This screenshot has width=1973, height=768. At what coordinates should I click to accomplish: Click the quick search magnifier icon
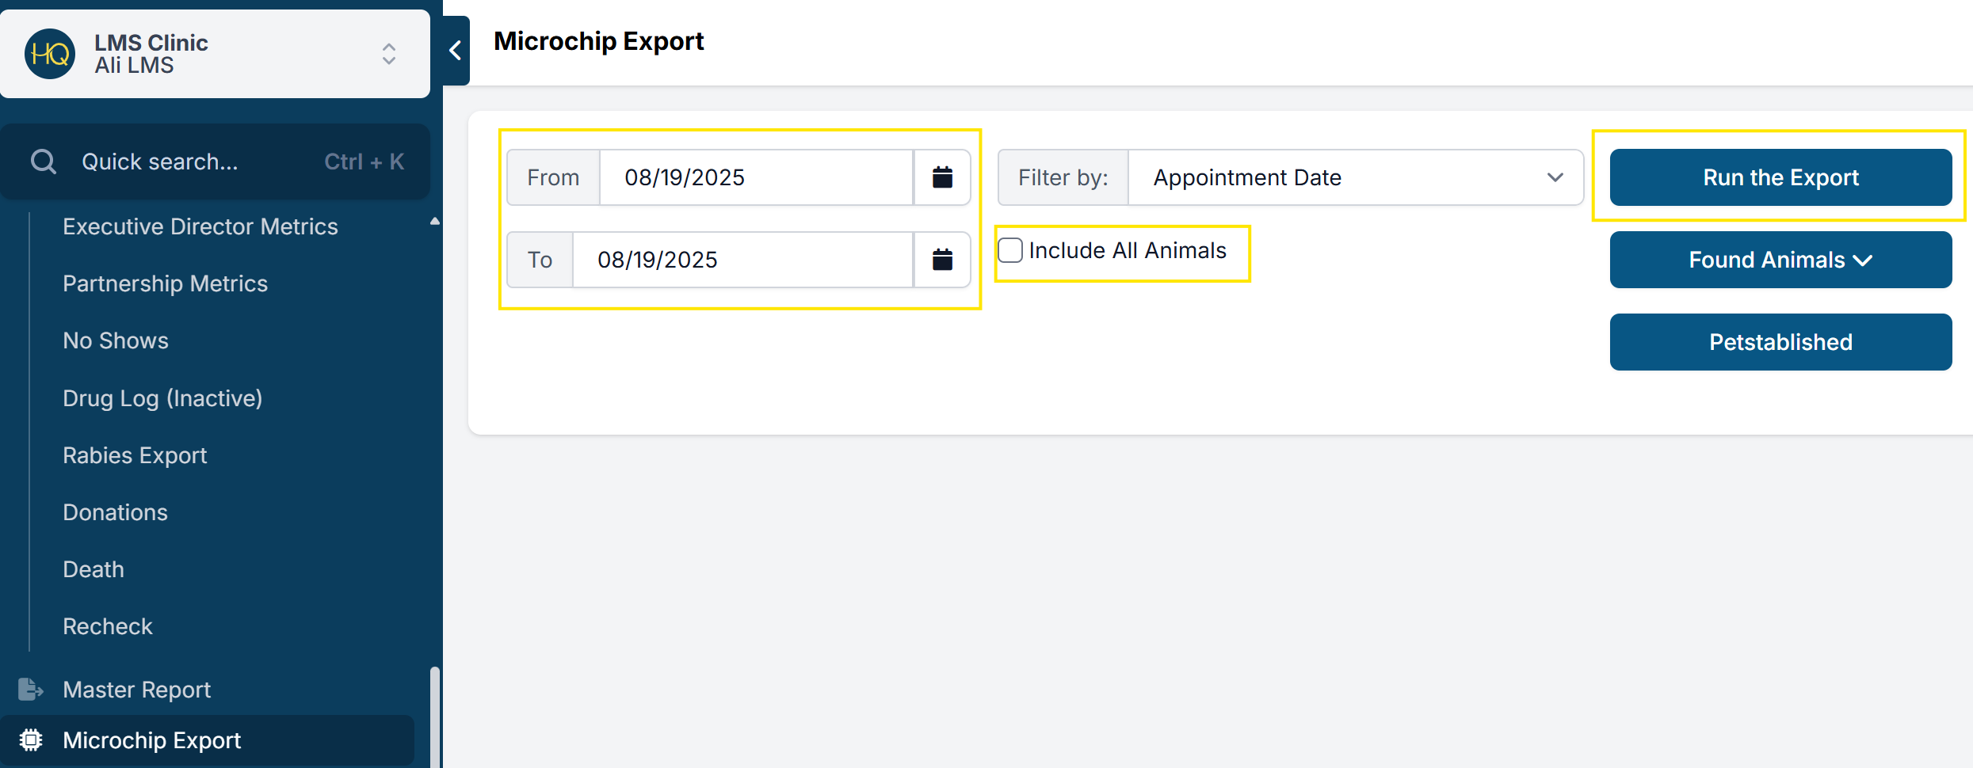[44, 162]
